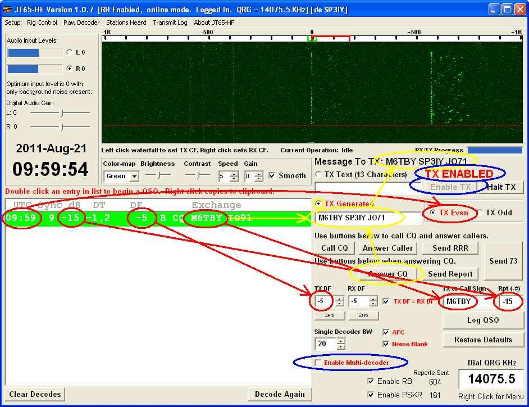Select the TX Odd radio button
The image size is (529, 407).
point(480,212)
